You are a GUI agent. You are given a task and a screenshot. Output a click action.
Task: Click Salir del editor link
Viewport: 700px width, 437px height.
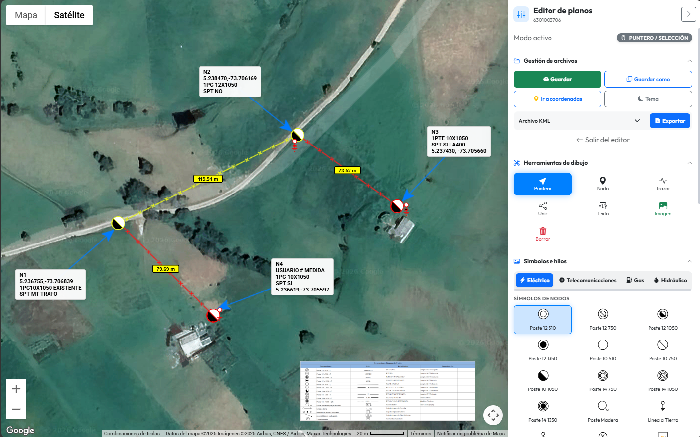click(x=602, y=140)
